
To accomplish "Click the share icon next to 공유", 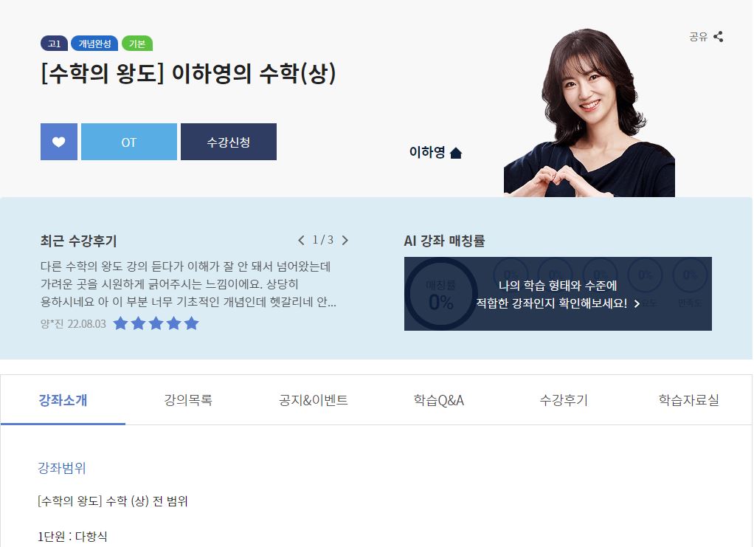I will click(x=719, y=37).
